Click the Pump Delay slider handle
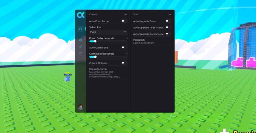Screen dimensions: 256x133 pos(95,41)
